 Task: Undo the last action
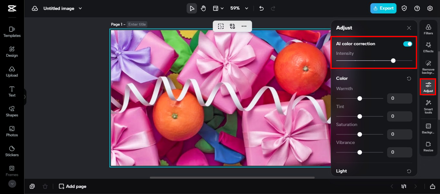pyautogui.click(x=261, y=8)
